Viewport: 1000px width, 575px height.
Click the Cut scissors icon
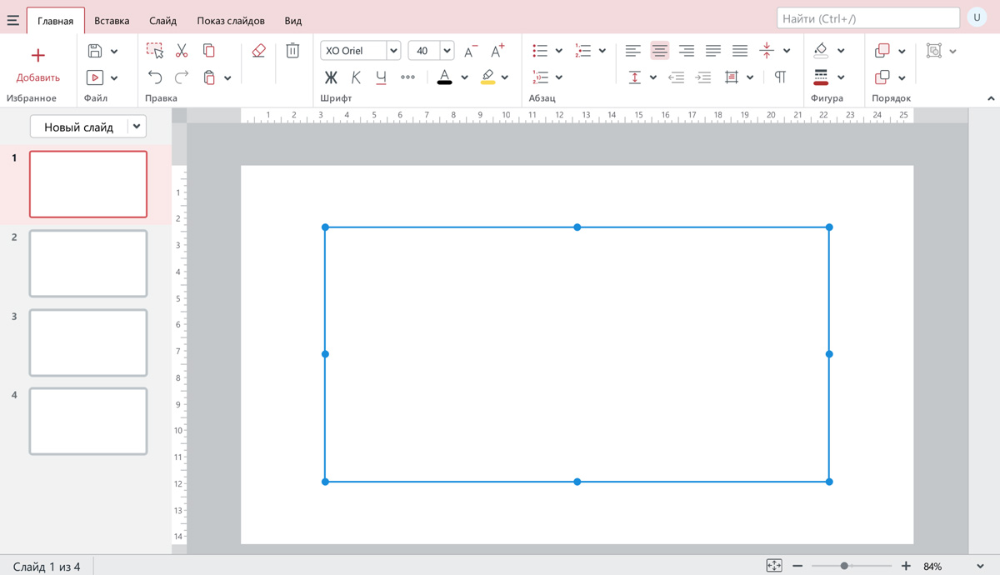[x=182, y=51]
